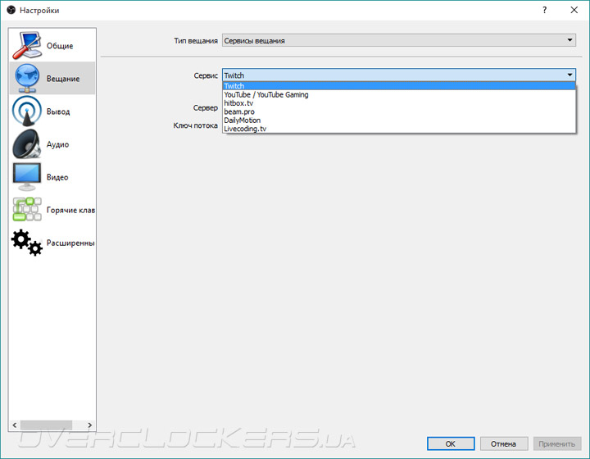
Task: Click the Сервер label
Action: (206, 108)
